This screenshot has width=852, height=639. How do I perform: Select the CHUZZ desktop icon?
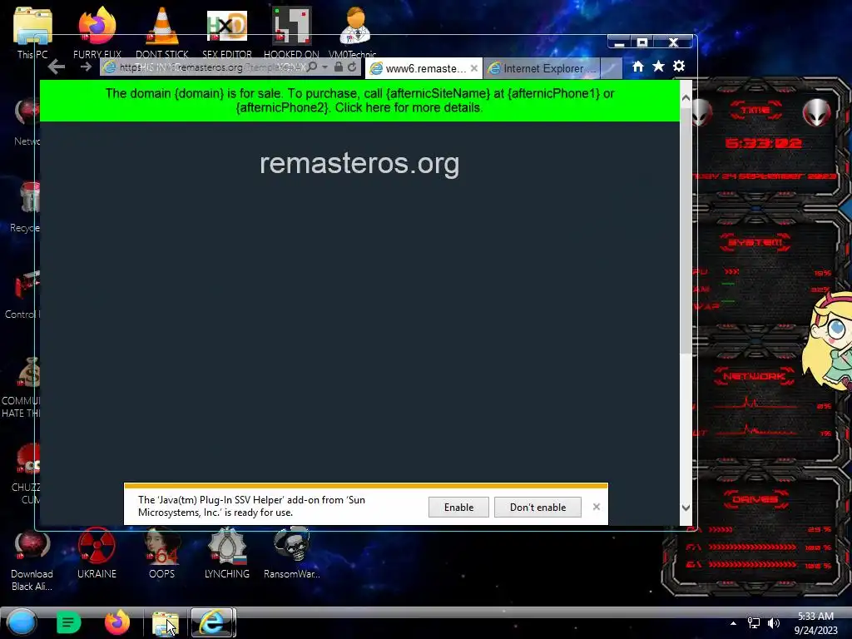pyautogui.click(x=27, y=473)
